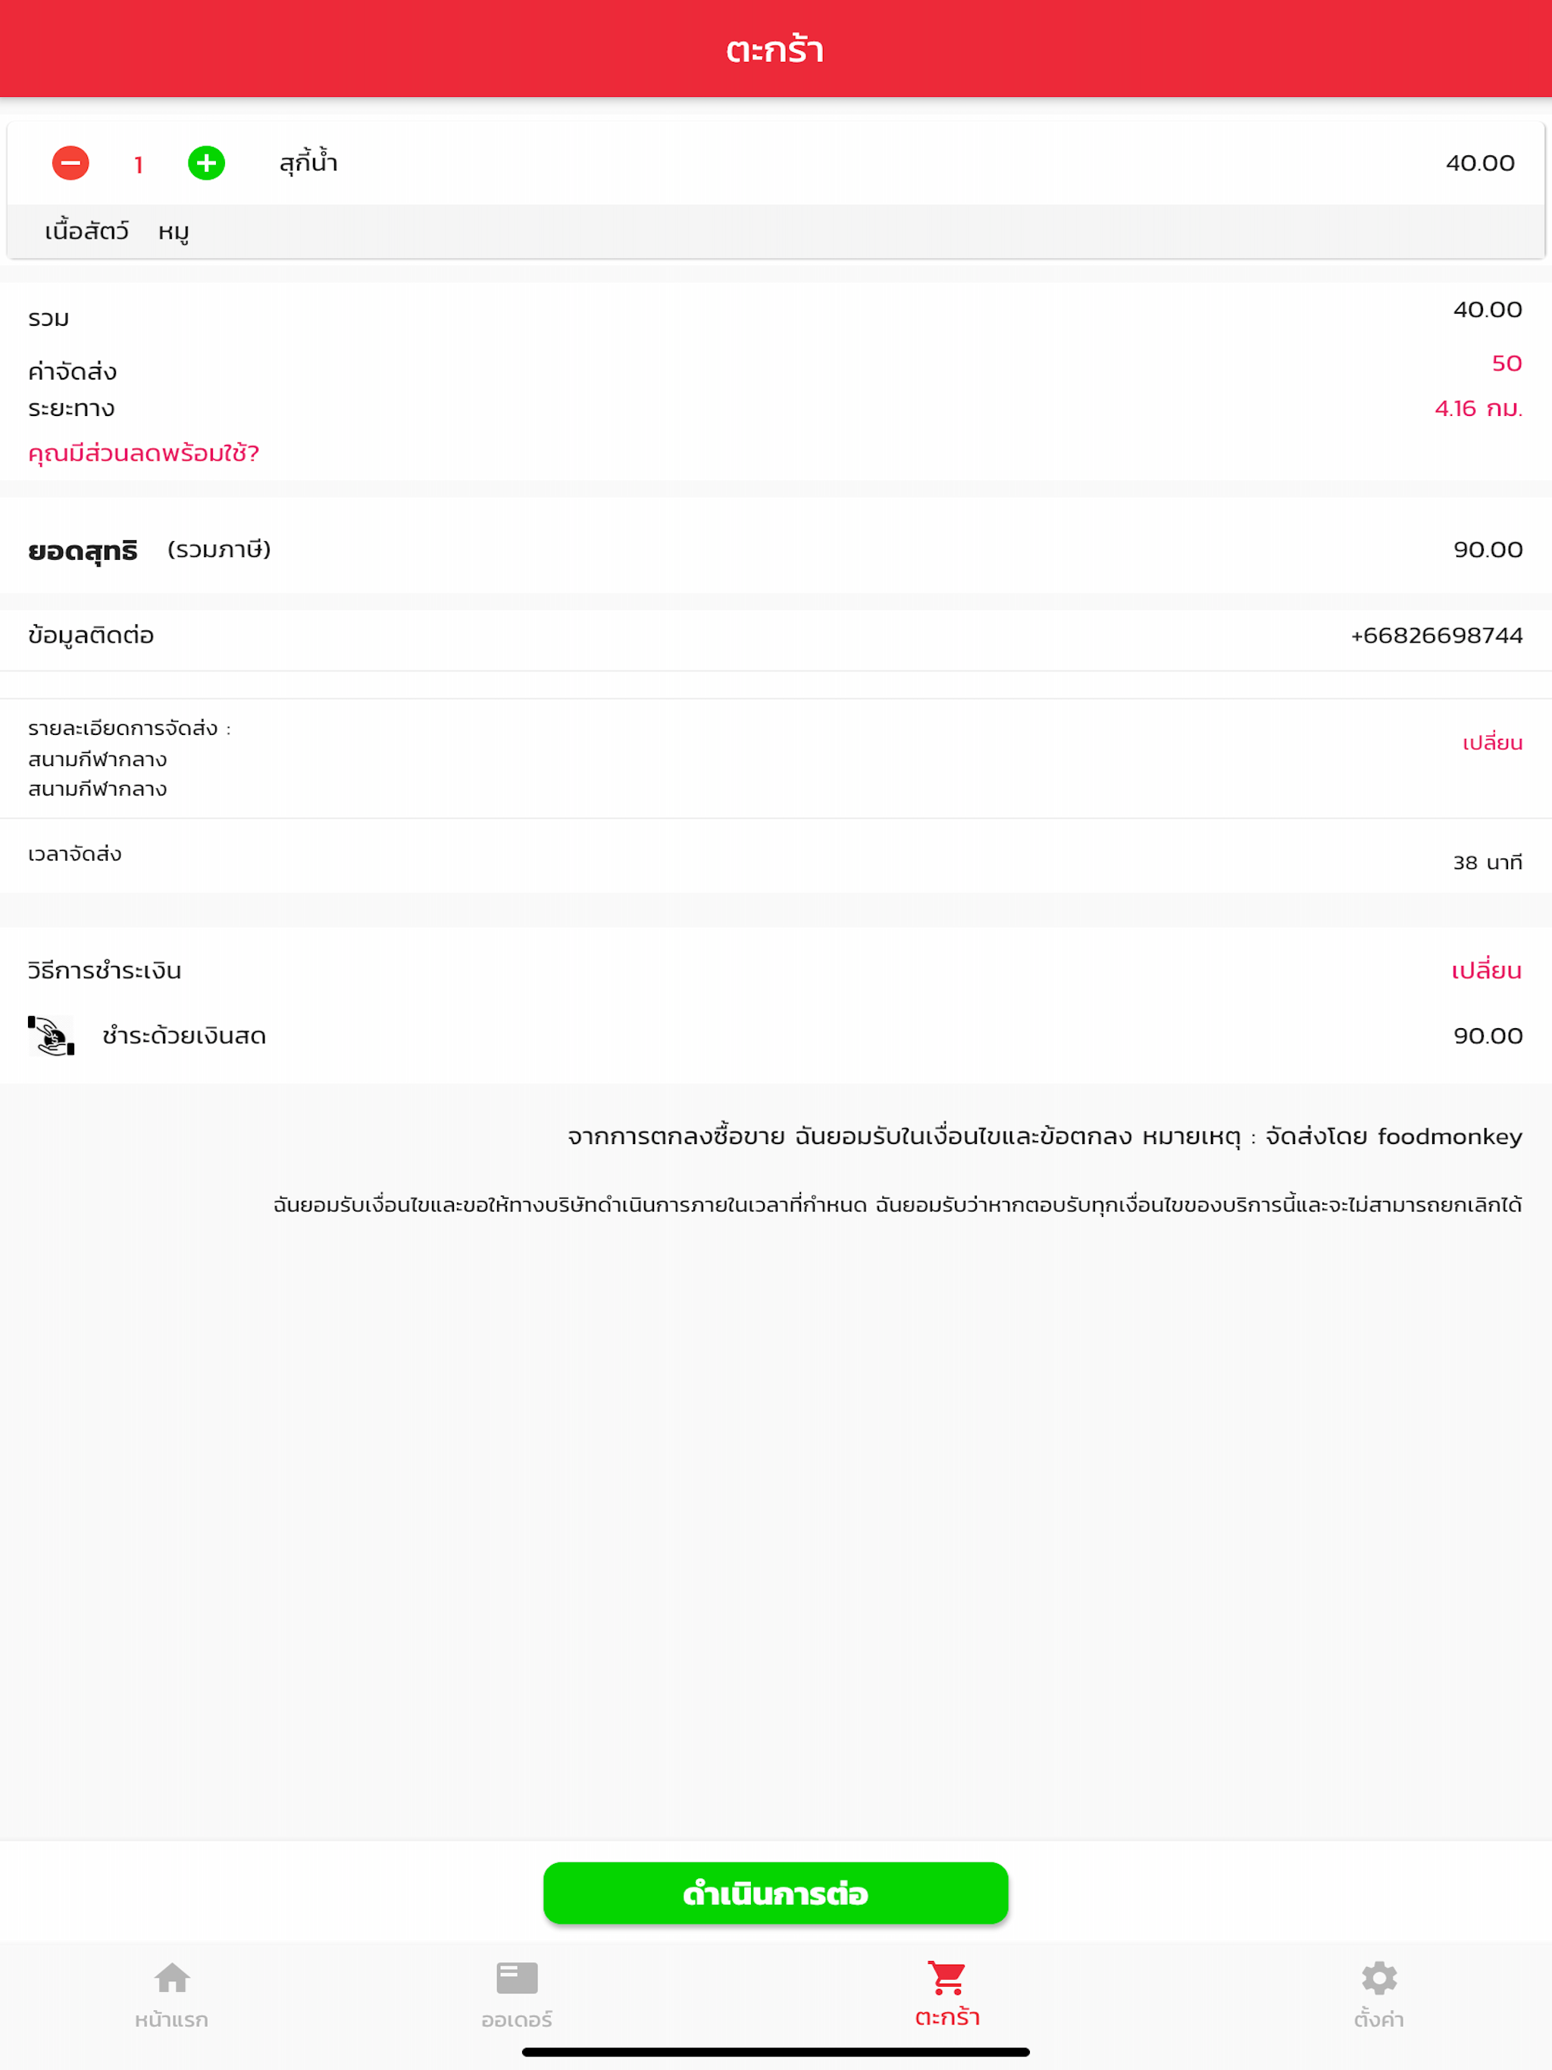Tap the quantity number 1
Image resolution: width=1552 pixels, height=2070 pixels.
(139, 164)
